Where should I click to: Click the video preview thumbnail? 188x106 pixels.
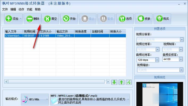coord(160,94)
